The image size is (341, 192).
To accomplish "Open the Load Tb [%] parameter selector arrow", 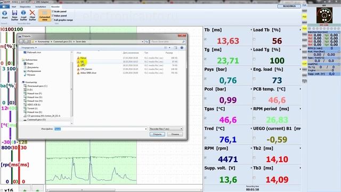I will [x=301, y=30].
